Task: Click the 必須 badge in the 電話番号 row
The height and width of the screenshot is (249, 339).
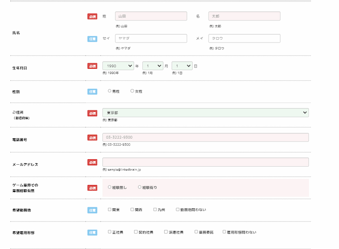Action: click(x=92, y=138)
